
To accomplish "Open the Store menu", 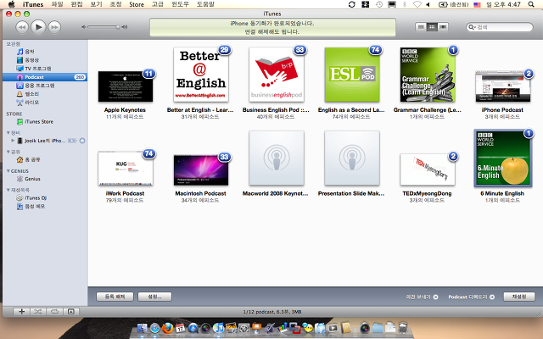I will pyautogui.click(x=137, y=4).
